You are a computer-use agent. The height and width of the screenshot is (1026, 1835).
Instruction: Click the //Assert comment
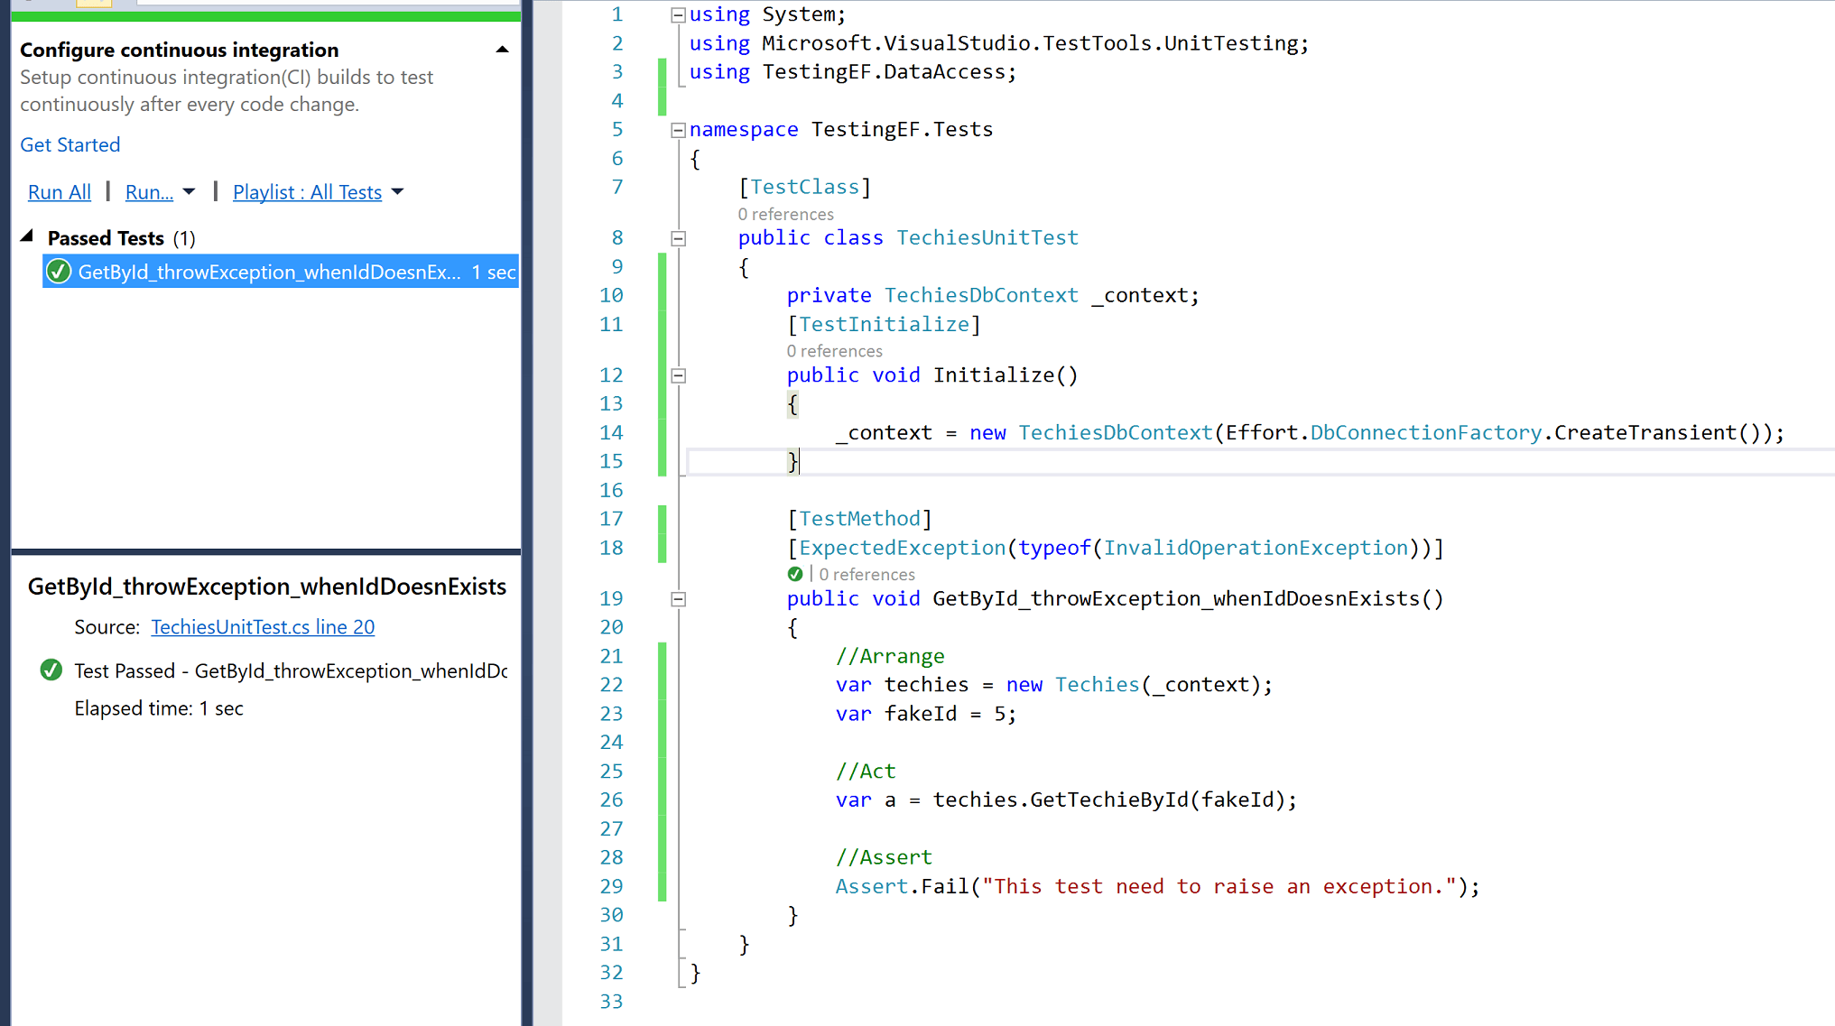[x=884, y=857]
